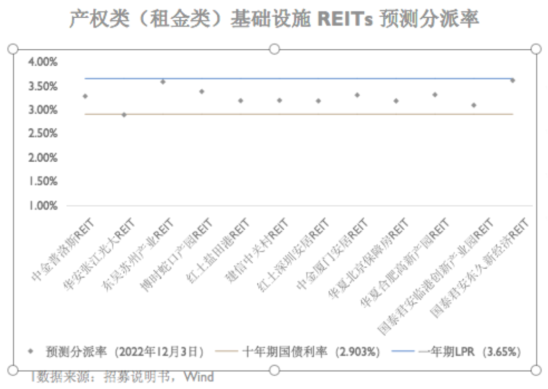The image size is (548, 389).
Task: Select the data point for 国泰君安东久新经济REIT
Action: pos(512,80)
